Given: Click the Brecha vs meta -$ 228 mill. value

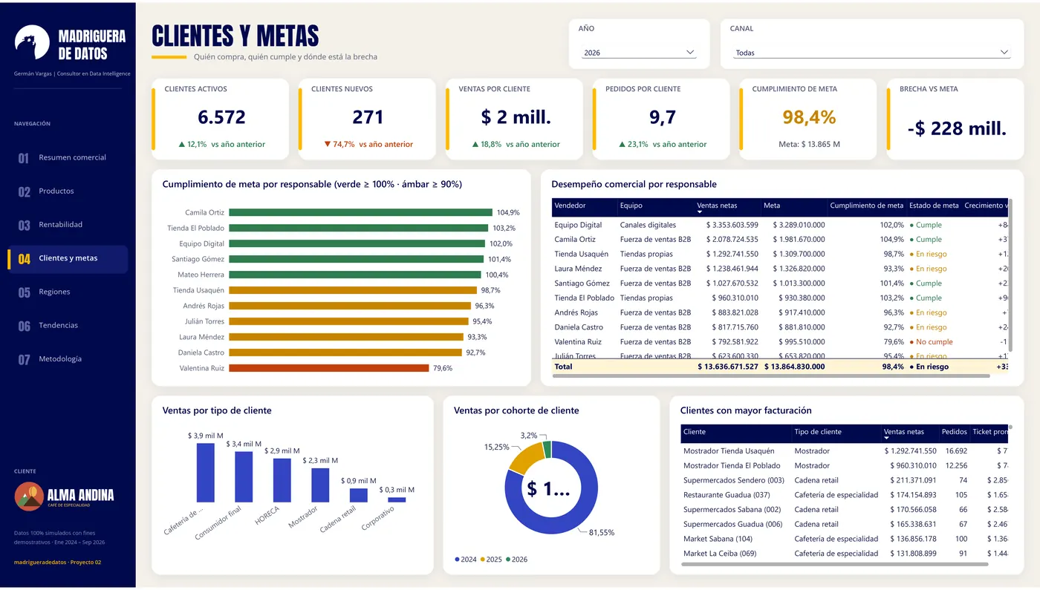Looking at the screenshot, I should [957, 128].
